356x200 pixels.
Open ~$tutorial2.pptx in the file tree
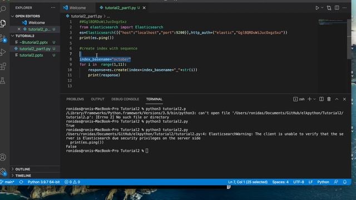33,42
